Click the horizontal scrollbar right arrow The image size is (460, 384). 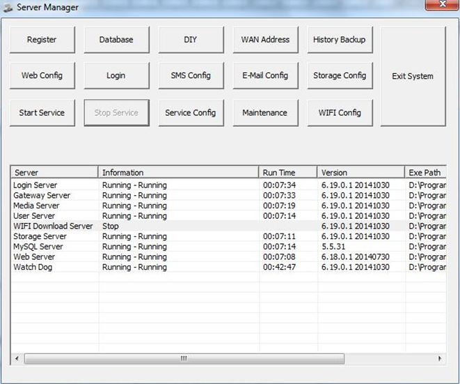click(439, 358)
